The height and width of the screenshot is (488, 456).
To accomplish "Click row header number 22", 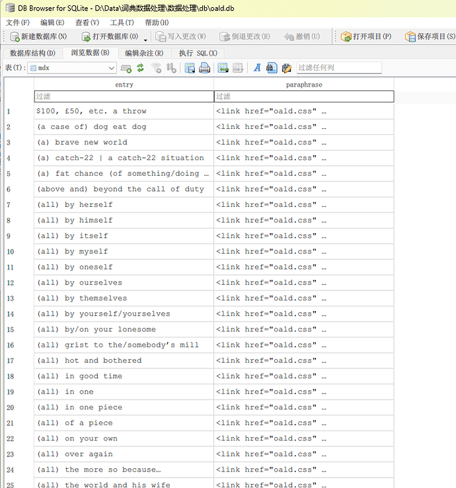I will [x=19, y=438].
